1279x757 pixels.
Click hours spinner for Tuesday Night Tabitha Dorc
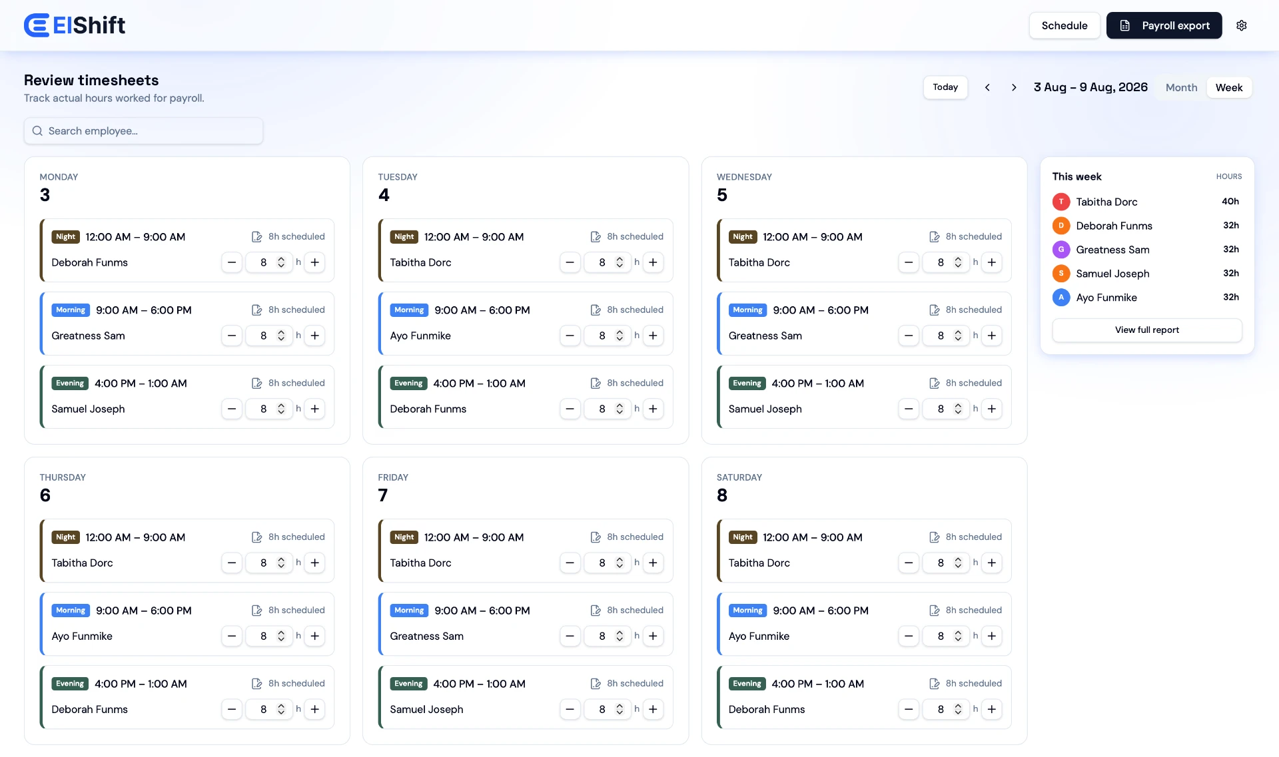(620, 262)
